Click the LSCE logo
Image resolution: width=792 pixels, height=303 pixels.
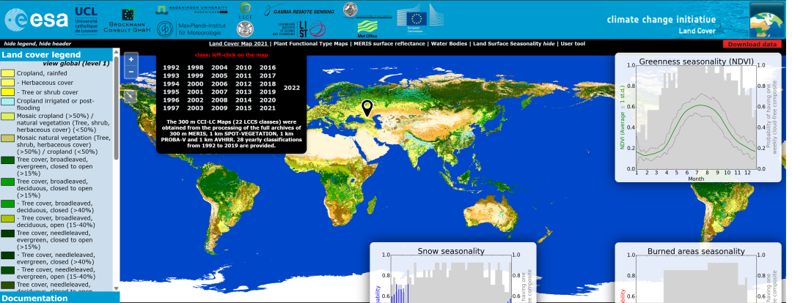pyautogui.click(x=246, y=9)
